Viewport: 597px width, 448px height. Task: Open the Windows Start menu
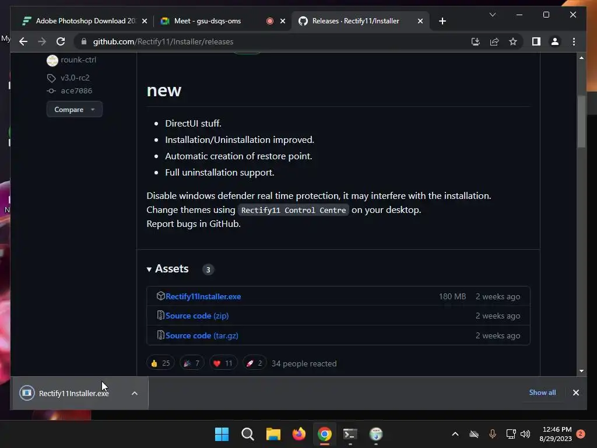tap(222, 434)
